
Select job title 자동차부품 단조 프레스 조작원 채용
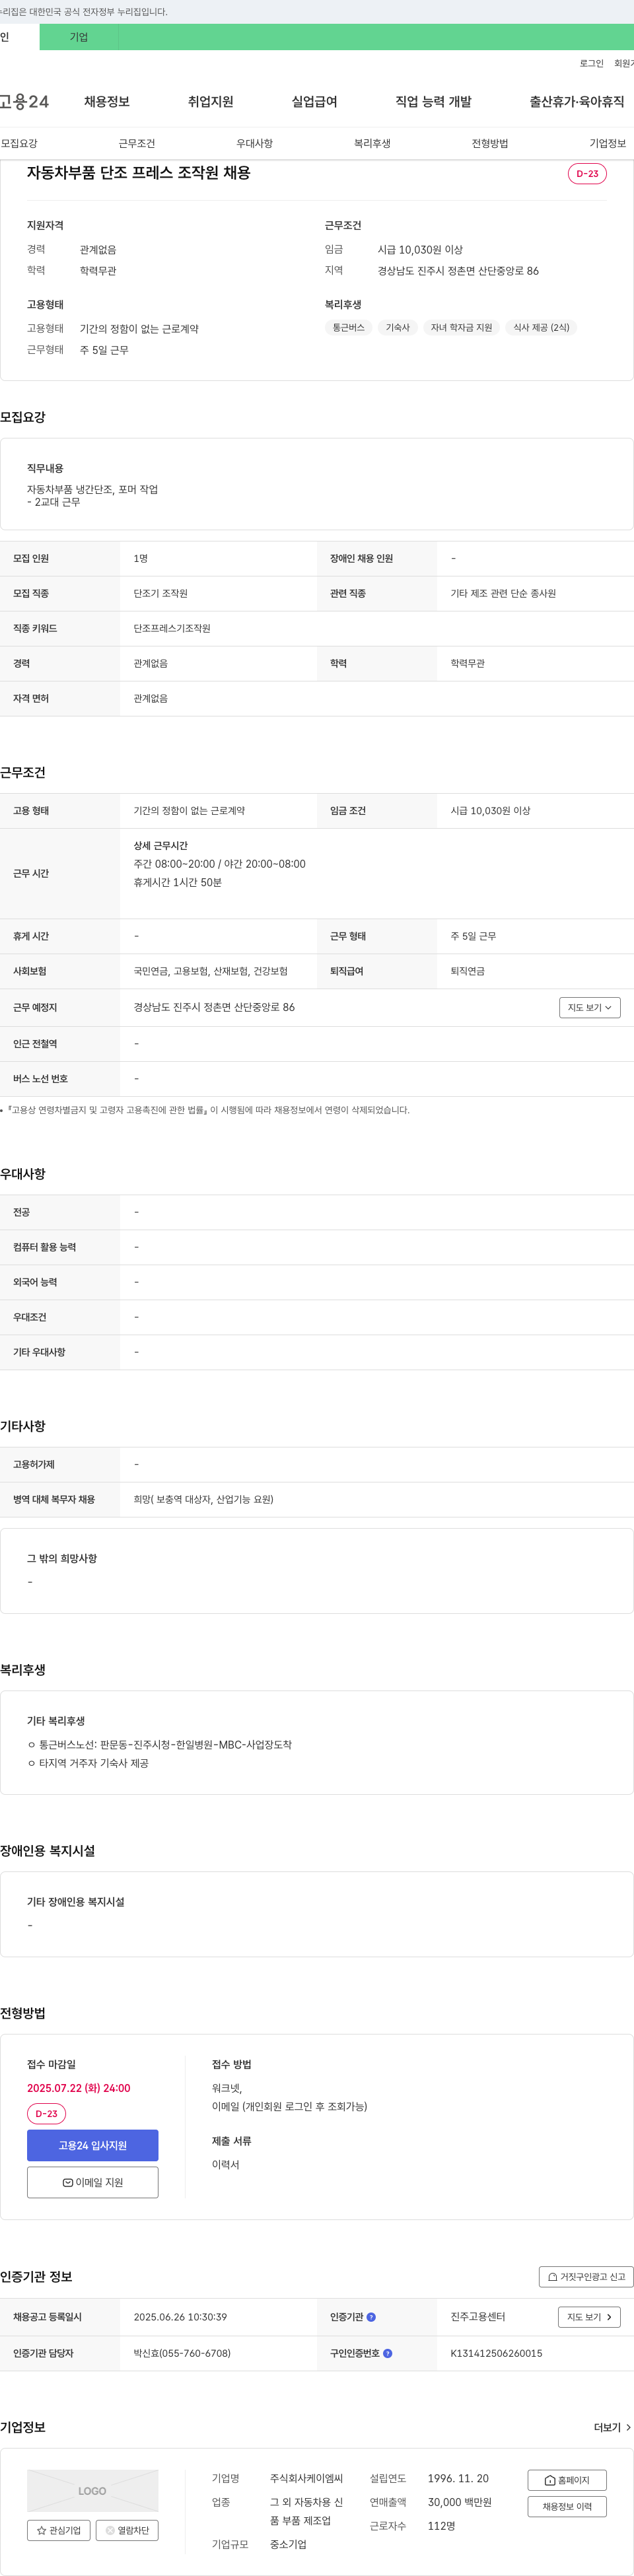(x=139, y=173)
